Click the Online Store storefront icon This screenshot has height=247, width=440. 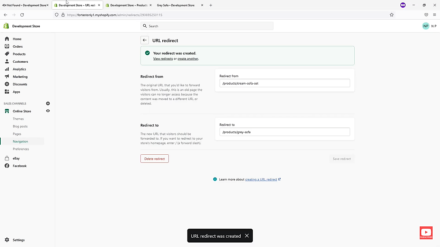(x=7, y=111)
